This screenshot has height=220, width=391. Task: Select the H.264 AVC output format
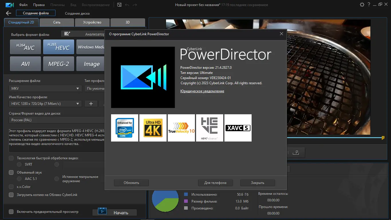[25, 47]
